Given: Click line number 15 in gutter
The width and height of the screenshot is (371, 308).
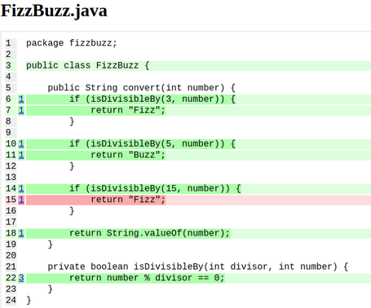Looking at the screenshot, I should [11, 200].
